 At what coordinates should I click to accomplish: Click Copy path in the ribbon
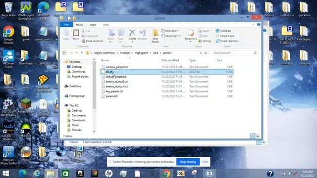(90, 36)
